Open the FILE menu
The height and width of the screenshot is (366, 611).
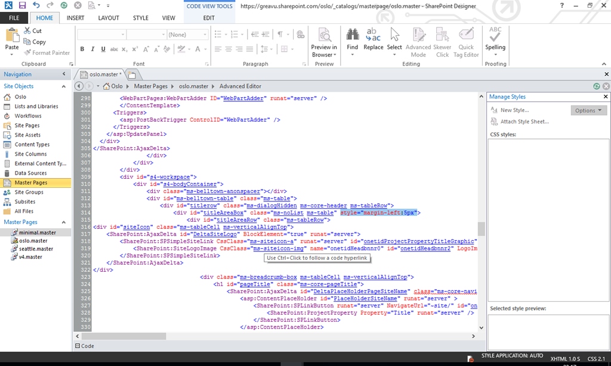pyautogui.click(x=14, y=18)
